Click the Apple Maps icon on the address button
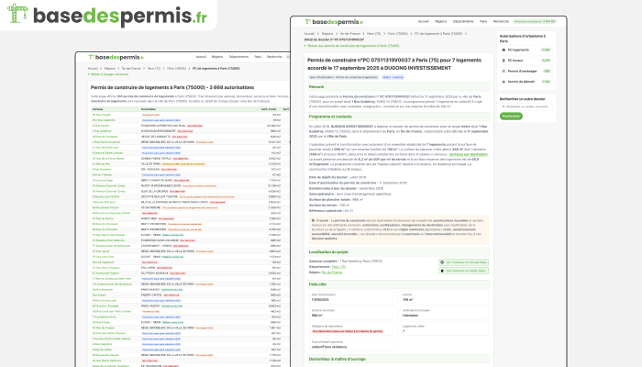 click(x=442, y=271)
